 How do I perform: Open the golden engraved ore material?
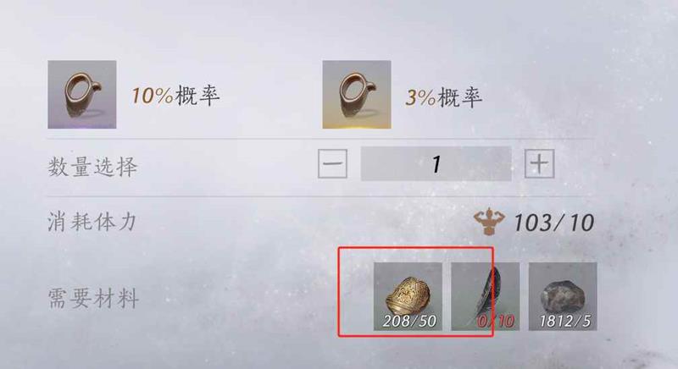(408, 296)
